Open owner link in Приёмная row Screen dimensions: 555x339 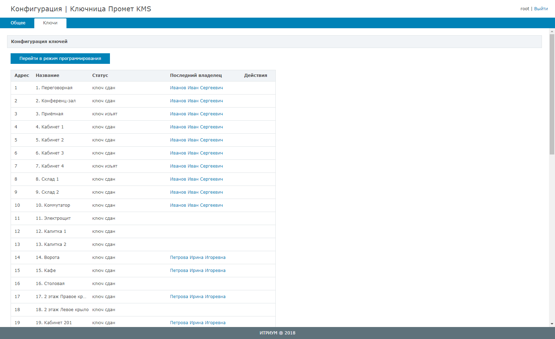click(x=197, y=114)
